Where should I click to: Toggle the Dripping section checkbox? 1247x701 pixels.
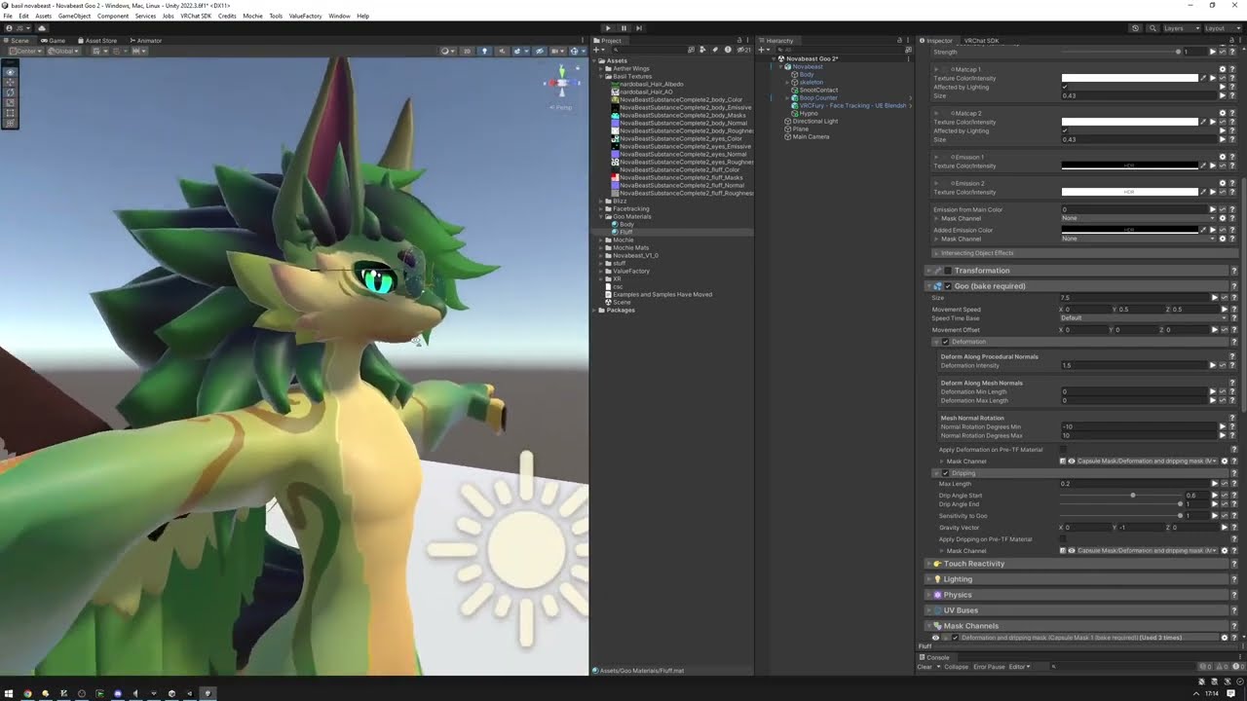point(945,473)
